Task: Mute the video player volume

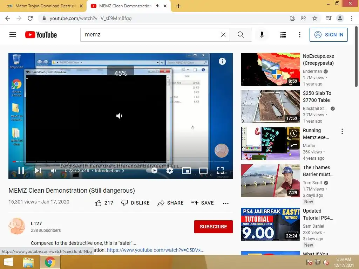Action: pos(54,171)
